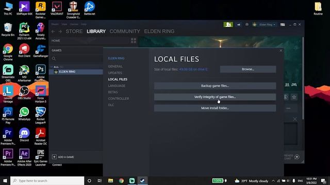Select the Discord desktop icon
Screen dimensions: 330x185
pos(24,135)
